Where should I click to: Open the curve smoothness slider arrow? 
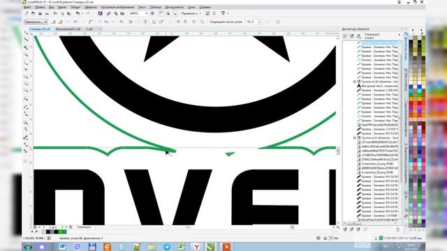259,22
